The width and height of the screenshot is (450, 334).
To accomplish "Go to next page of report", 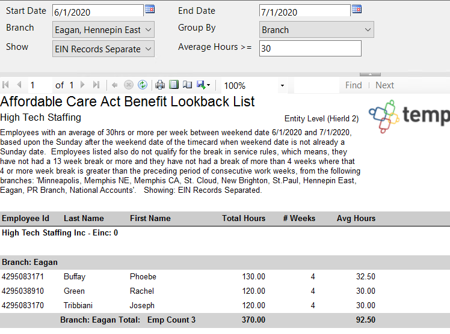I will pos(82,85).
